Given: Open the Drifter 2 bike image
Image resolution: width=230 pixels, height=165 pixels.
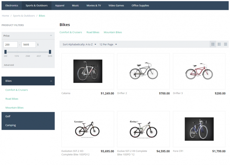Looking at the screenshot, I should pos(144,71).
